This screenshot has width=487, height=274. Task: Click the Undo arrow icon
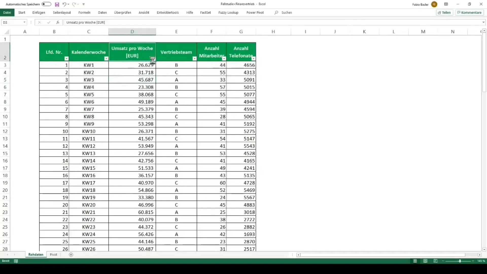(x=64, y=4)
